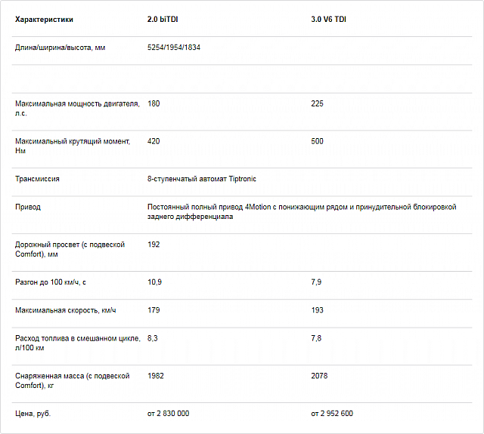484x434 pixels.
Task: Select the 7,9 acceleration value
Action: click(x=316, y=282)
